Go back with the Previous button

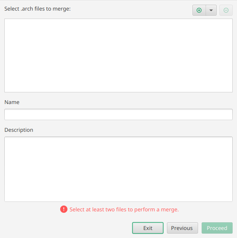(182, 228)
